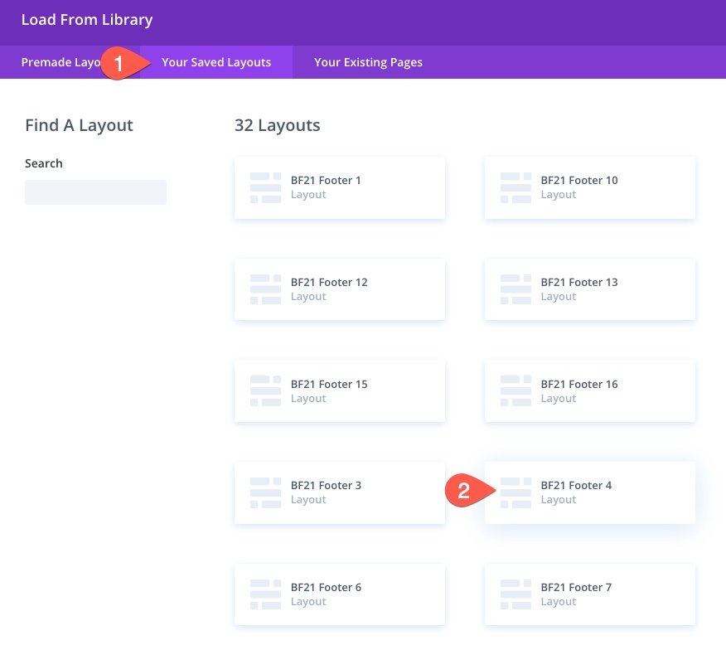
Task: Open the Your Existing Pages tab
Action: [368, 62]
